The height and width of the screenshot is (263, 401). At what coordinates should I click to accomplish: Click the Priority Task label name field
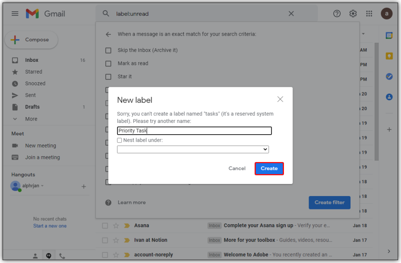(x=194, y=130)
